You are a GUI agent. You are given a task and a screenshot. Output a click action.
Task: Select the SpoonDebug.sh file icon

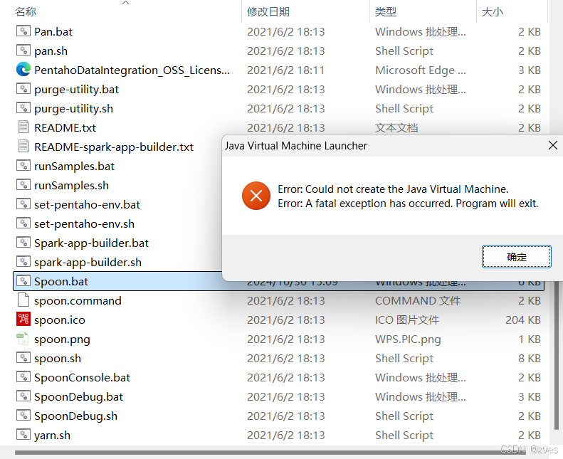click(x=23, y=416)
